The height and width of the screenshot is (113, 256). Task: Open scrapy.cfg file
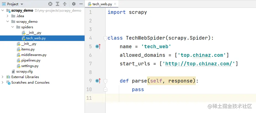[x=22, y=71]
